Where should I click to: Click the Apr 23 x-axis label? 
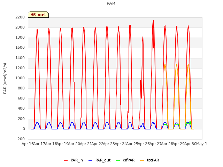[x=109, y=144]
